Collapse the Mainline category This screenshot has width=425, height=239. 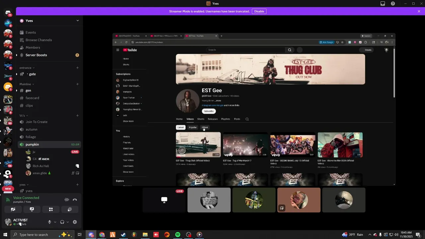click(x=27, y=84)
